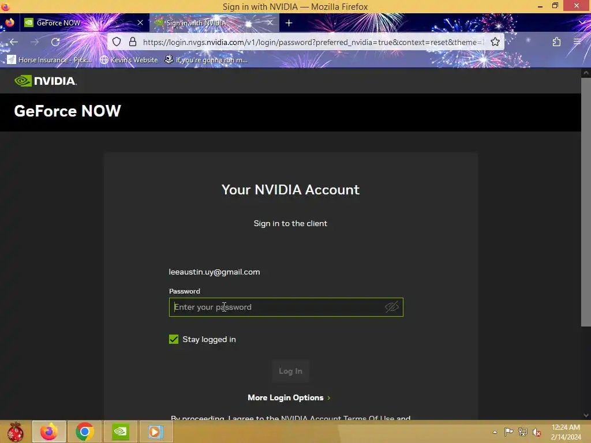Close the Sign in with NVIDIA tab
Viewport: 591px width, 443px height.
pyautogui.click(x=270, y=22)
